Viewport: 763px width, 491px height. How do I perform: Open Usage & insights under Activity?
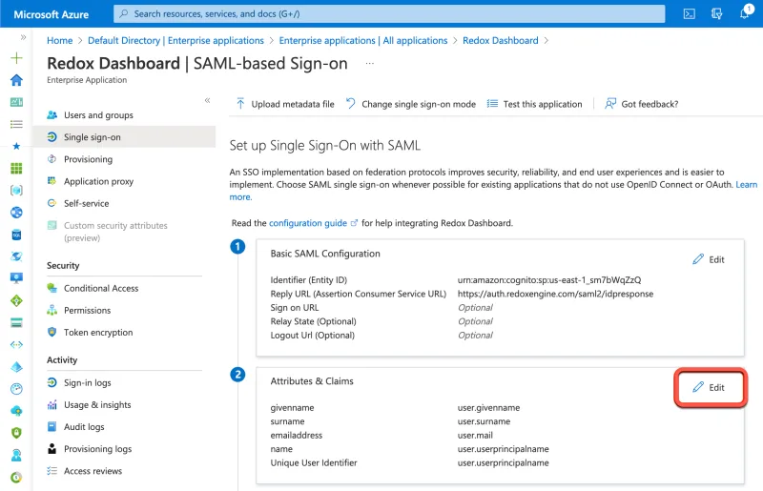(97, 405)
